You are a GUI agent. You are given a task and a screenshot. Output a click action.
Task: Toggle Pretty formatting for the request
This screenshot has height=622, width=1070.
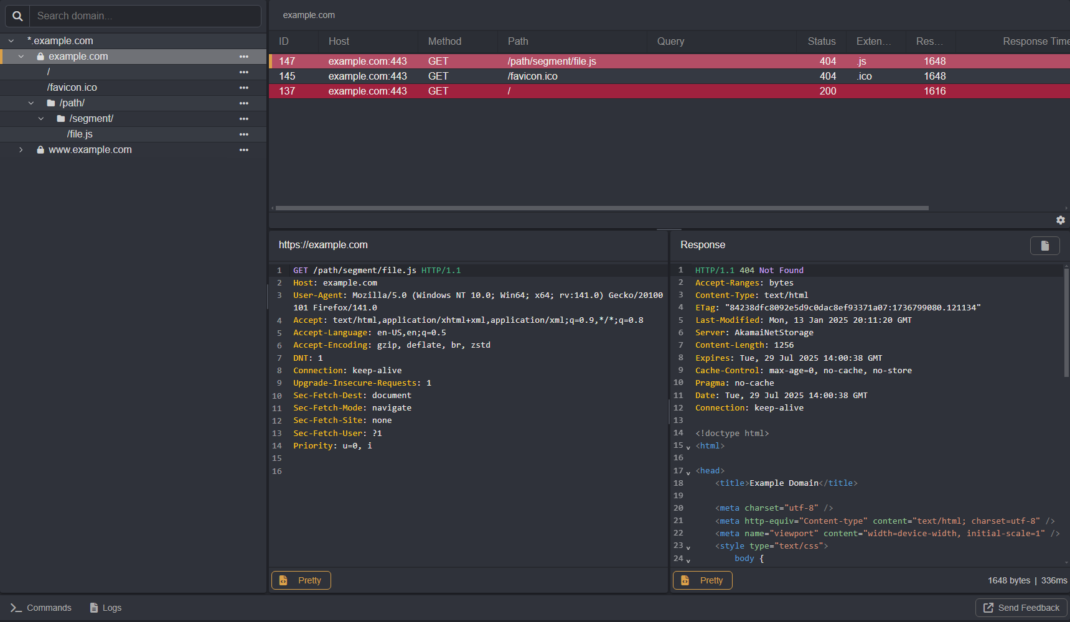301,580
